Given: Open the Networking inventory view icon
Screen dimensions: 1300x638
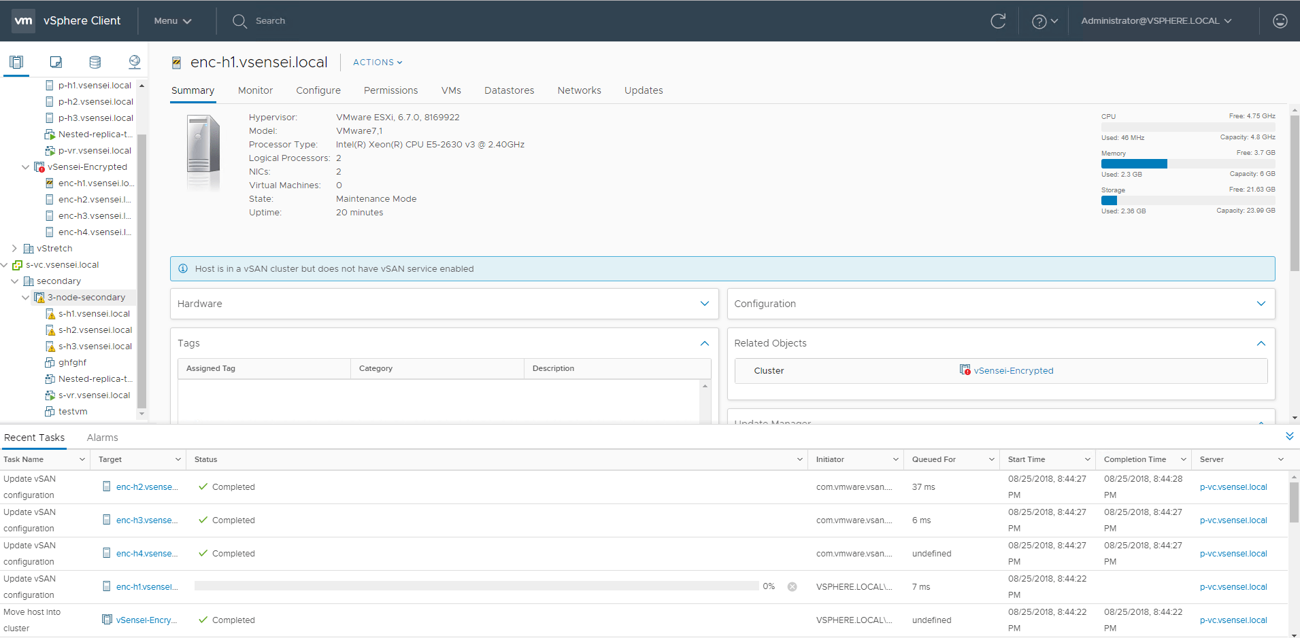Looking at the screenshot, I should (x=135, y=63).
